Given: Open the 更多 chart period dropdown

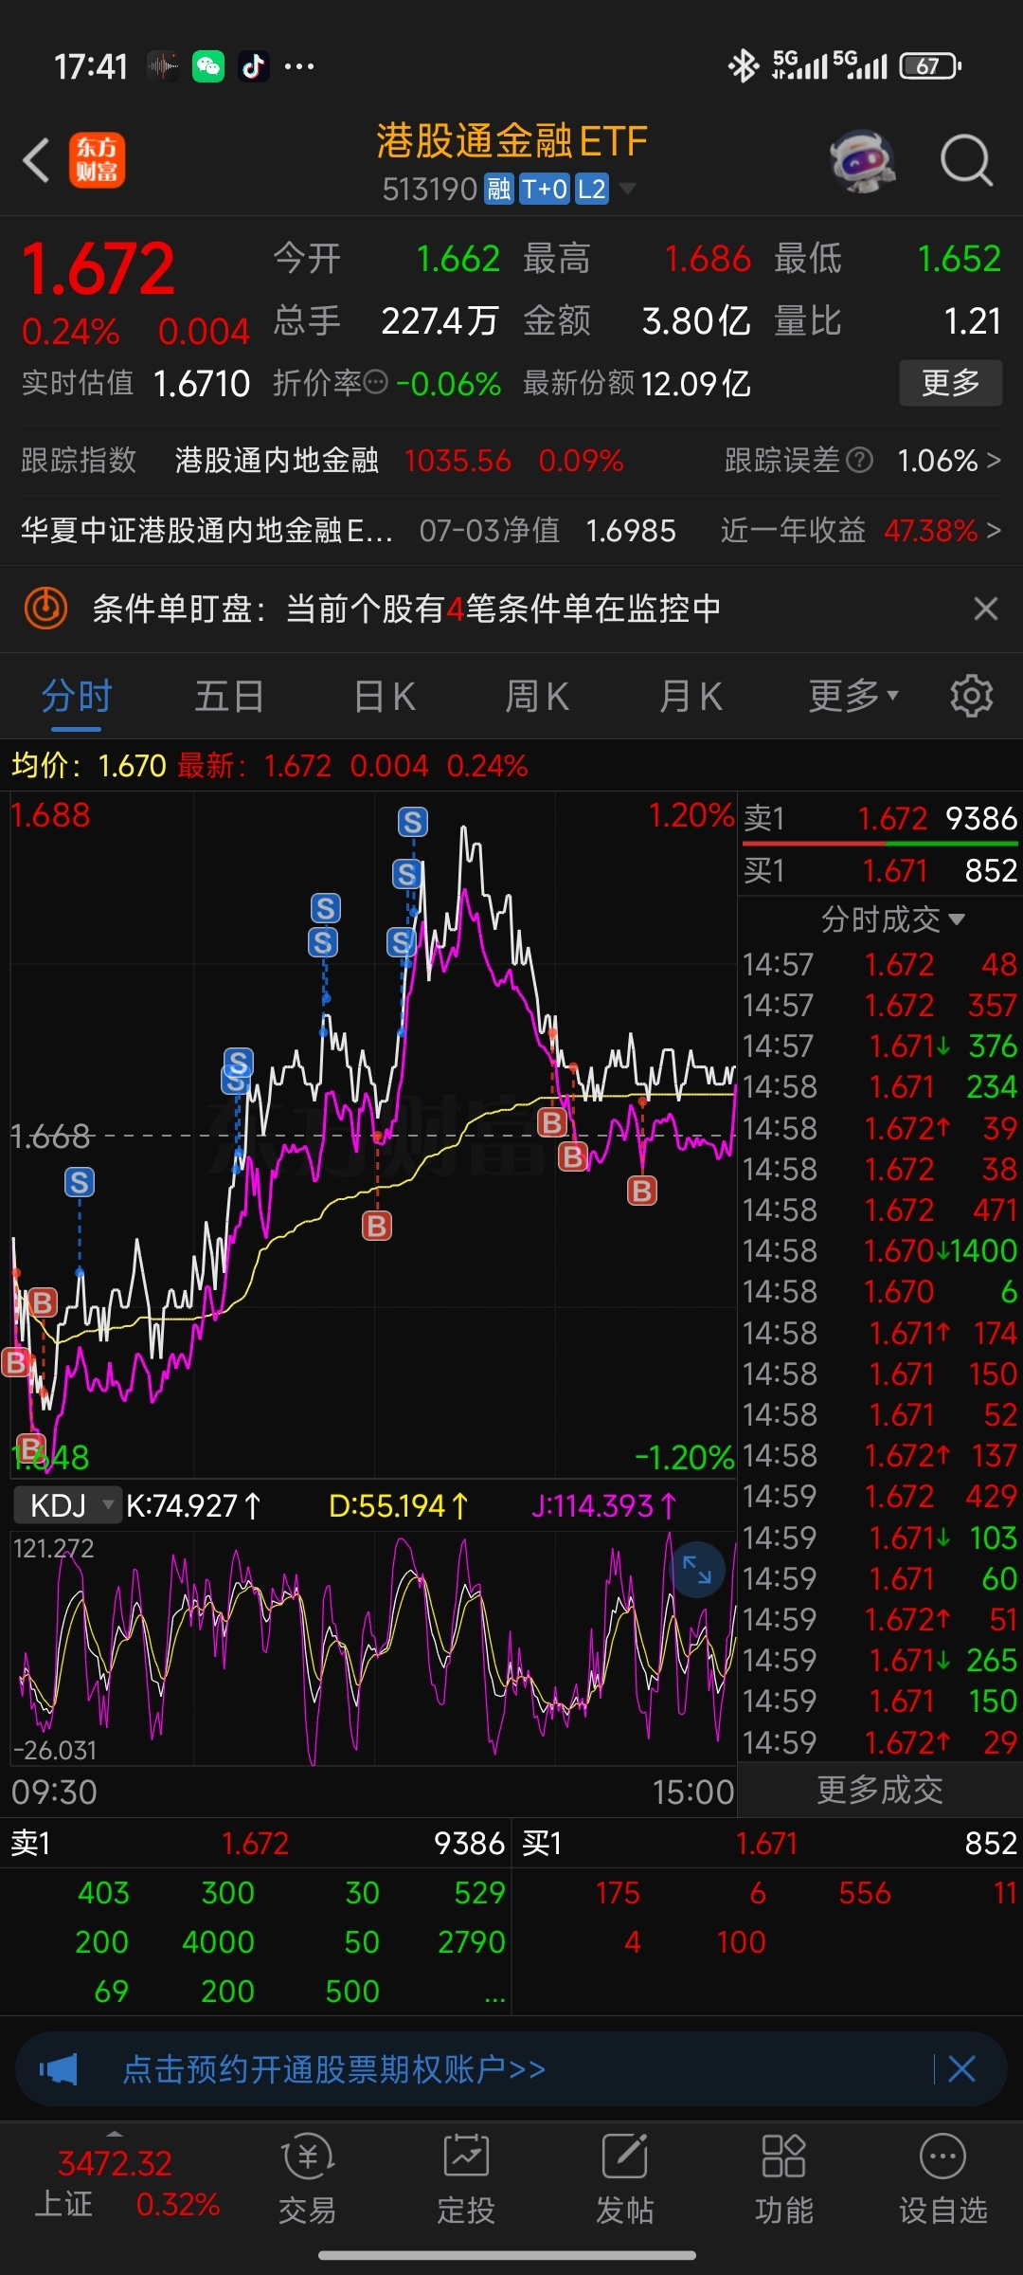Looking at the screenshot, I should pyautogui.click(x=853, y=697).
